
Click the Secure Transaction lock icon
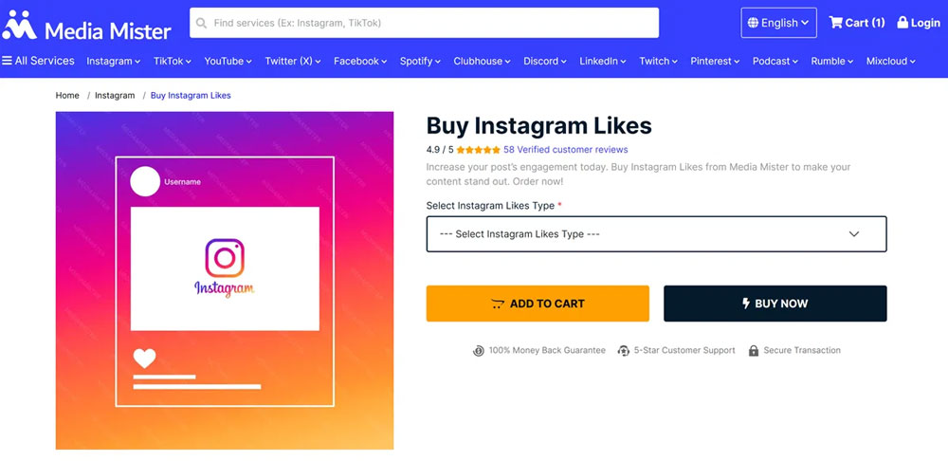coord(754,351)
